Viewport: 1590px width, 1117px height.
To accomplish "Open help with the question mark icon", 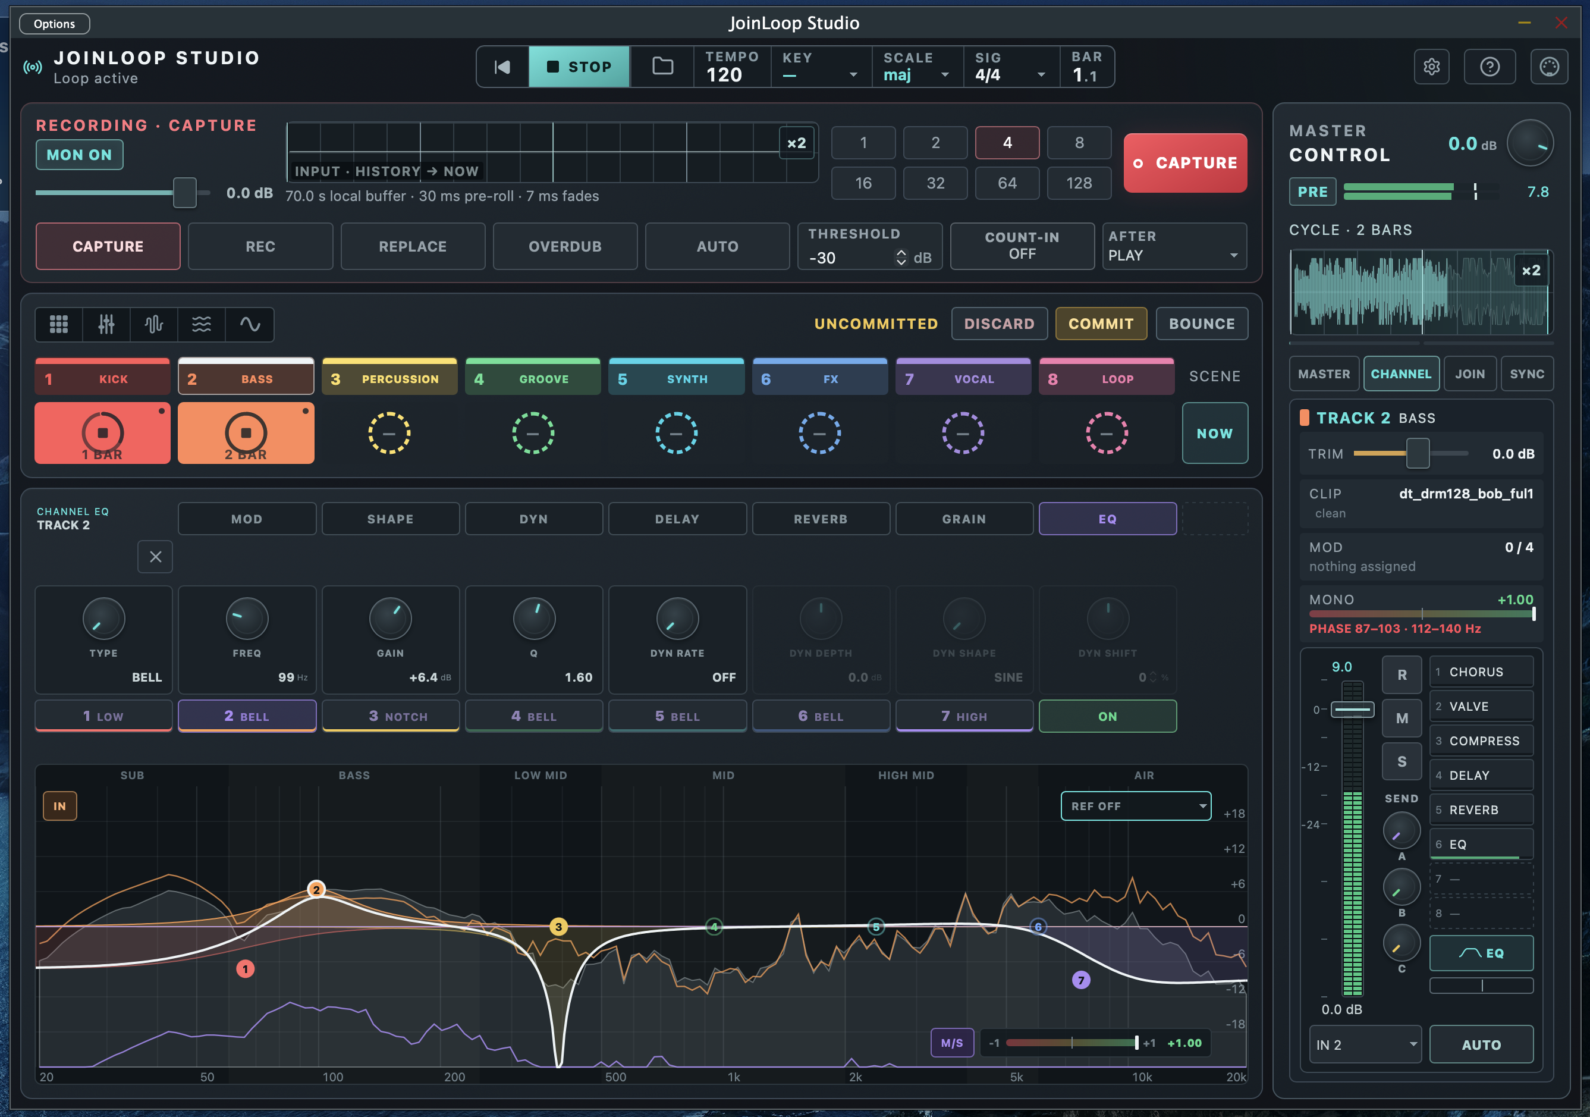I will coord(1490,67).
